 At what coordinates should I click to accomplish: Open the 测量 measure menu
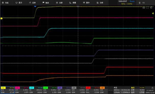coord(73,3)
